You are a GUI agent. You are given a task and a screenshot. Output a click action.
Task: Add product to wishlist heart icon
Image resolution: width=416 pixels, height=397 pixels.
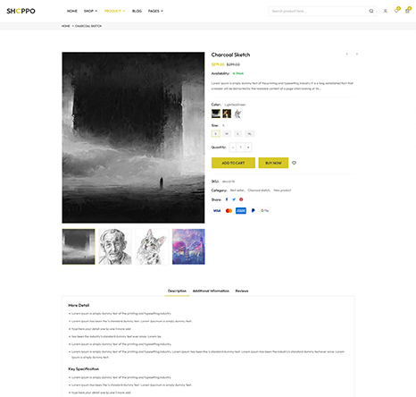tap(294, 163)
